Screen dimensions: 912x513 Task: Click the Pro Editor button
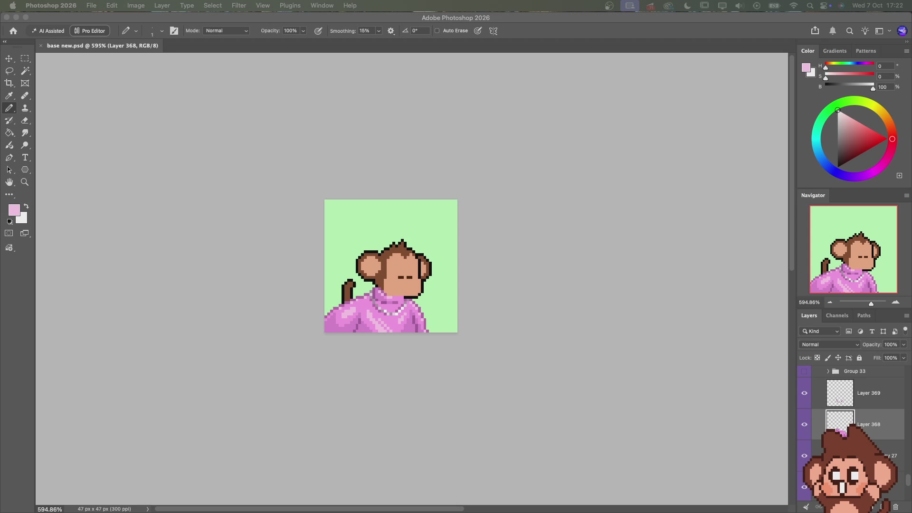90,31
